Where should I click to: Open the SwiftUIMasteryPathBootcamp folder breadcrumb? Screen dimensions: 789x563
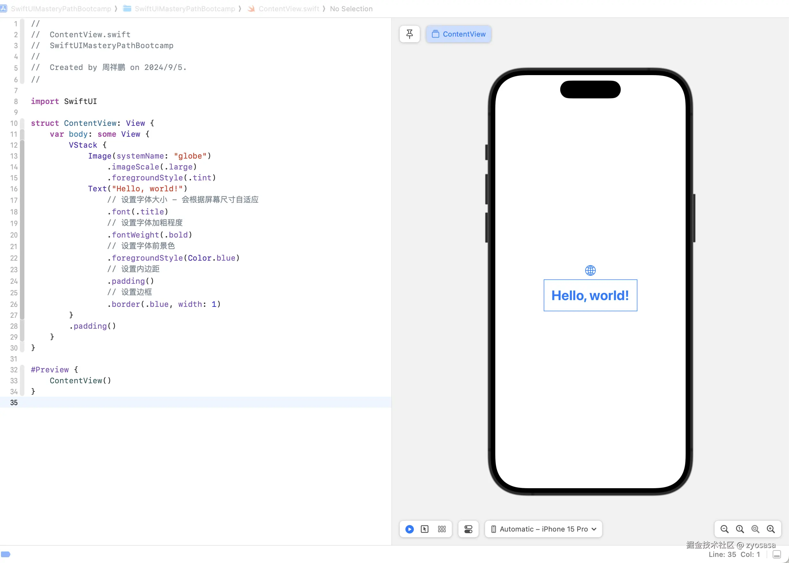pyautogui.click(x=185, y=9)
